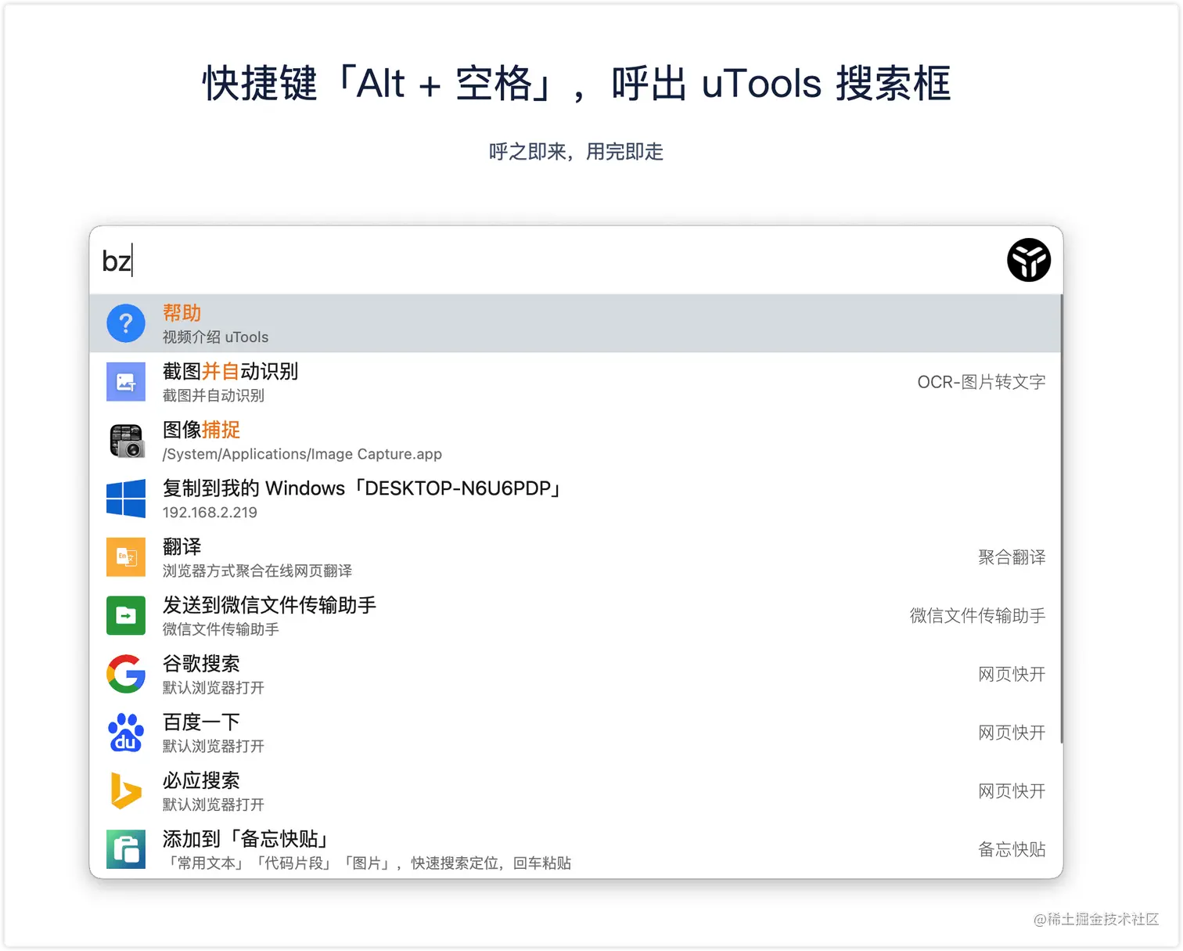Click the Windows logo icon
This screenshot has width=1183, height=951.
click(126, 499)
